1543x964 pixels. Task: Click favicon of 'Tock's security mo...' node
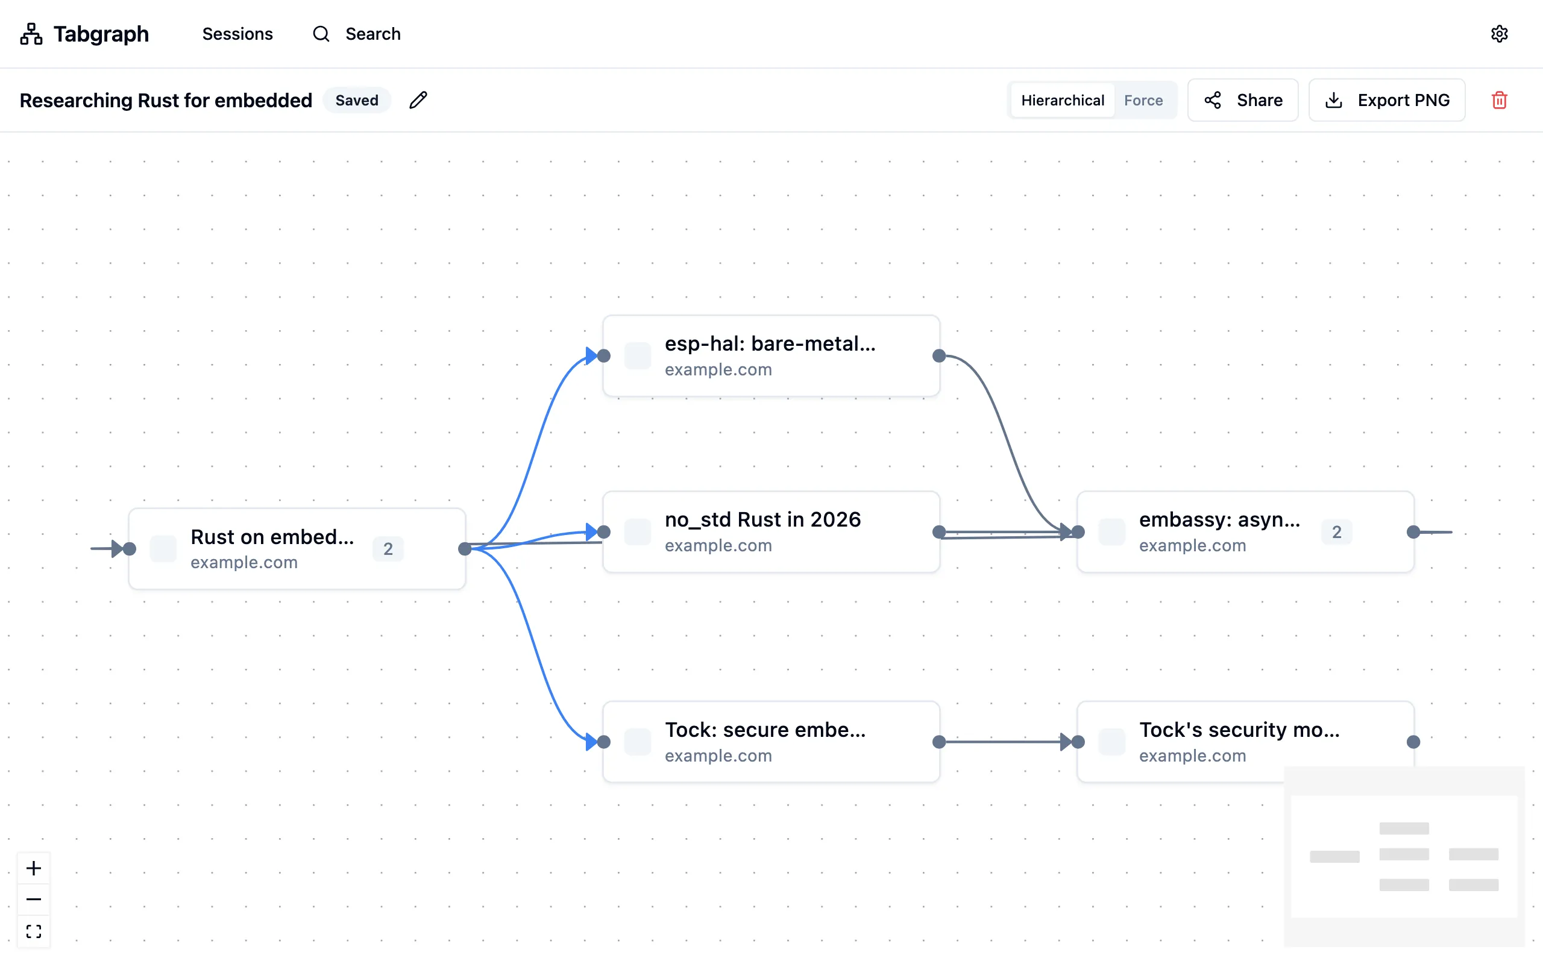pyautogui.click(x=1112, y=742)
